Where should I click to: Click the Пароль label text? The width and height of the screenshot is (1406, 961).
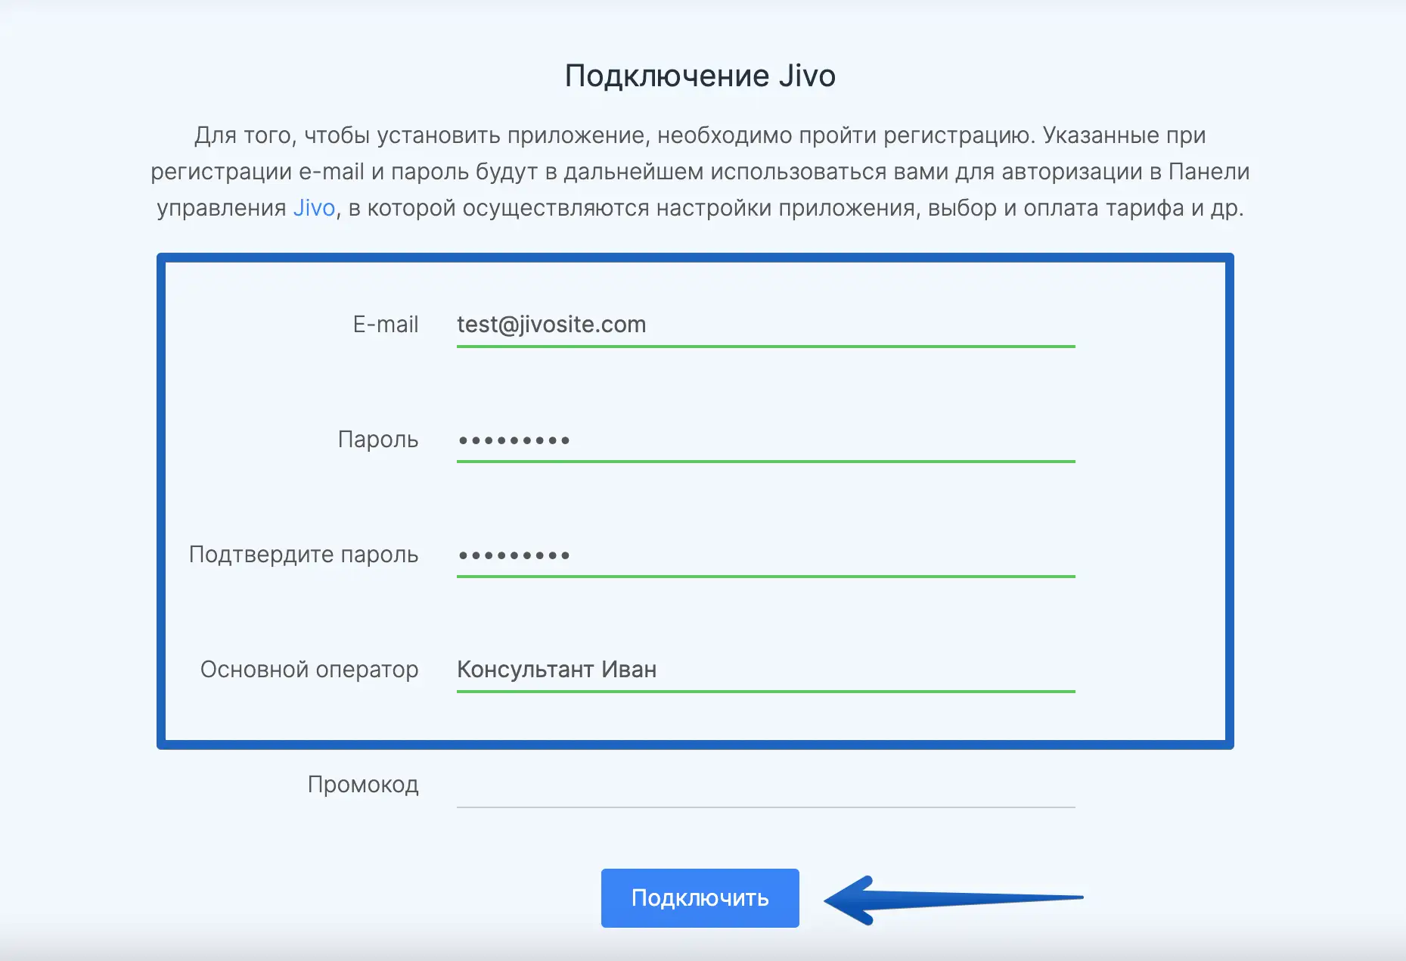tap(377, 440)
